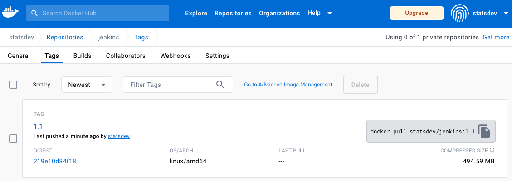
Task: Open the Collaborators tab
Action: coord(126,56)
